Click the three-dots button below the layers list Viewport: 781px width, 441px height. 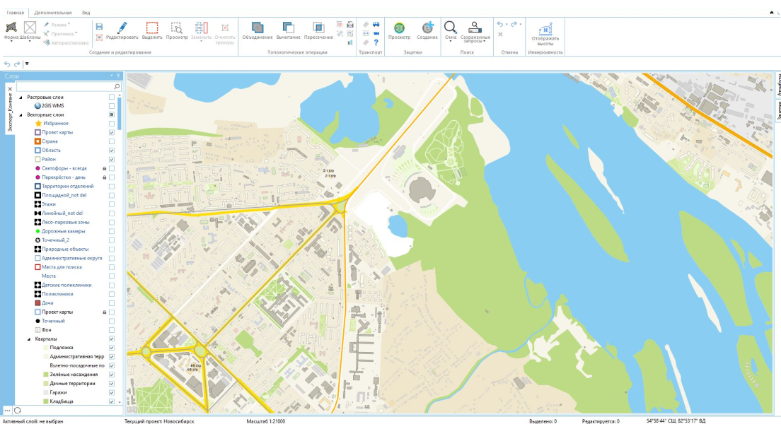point(7,411)
